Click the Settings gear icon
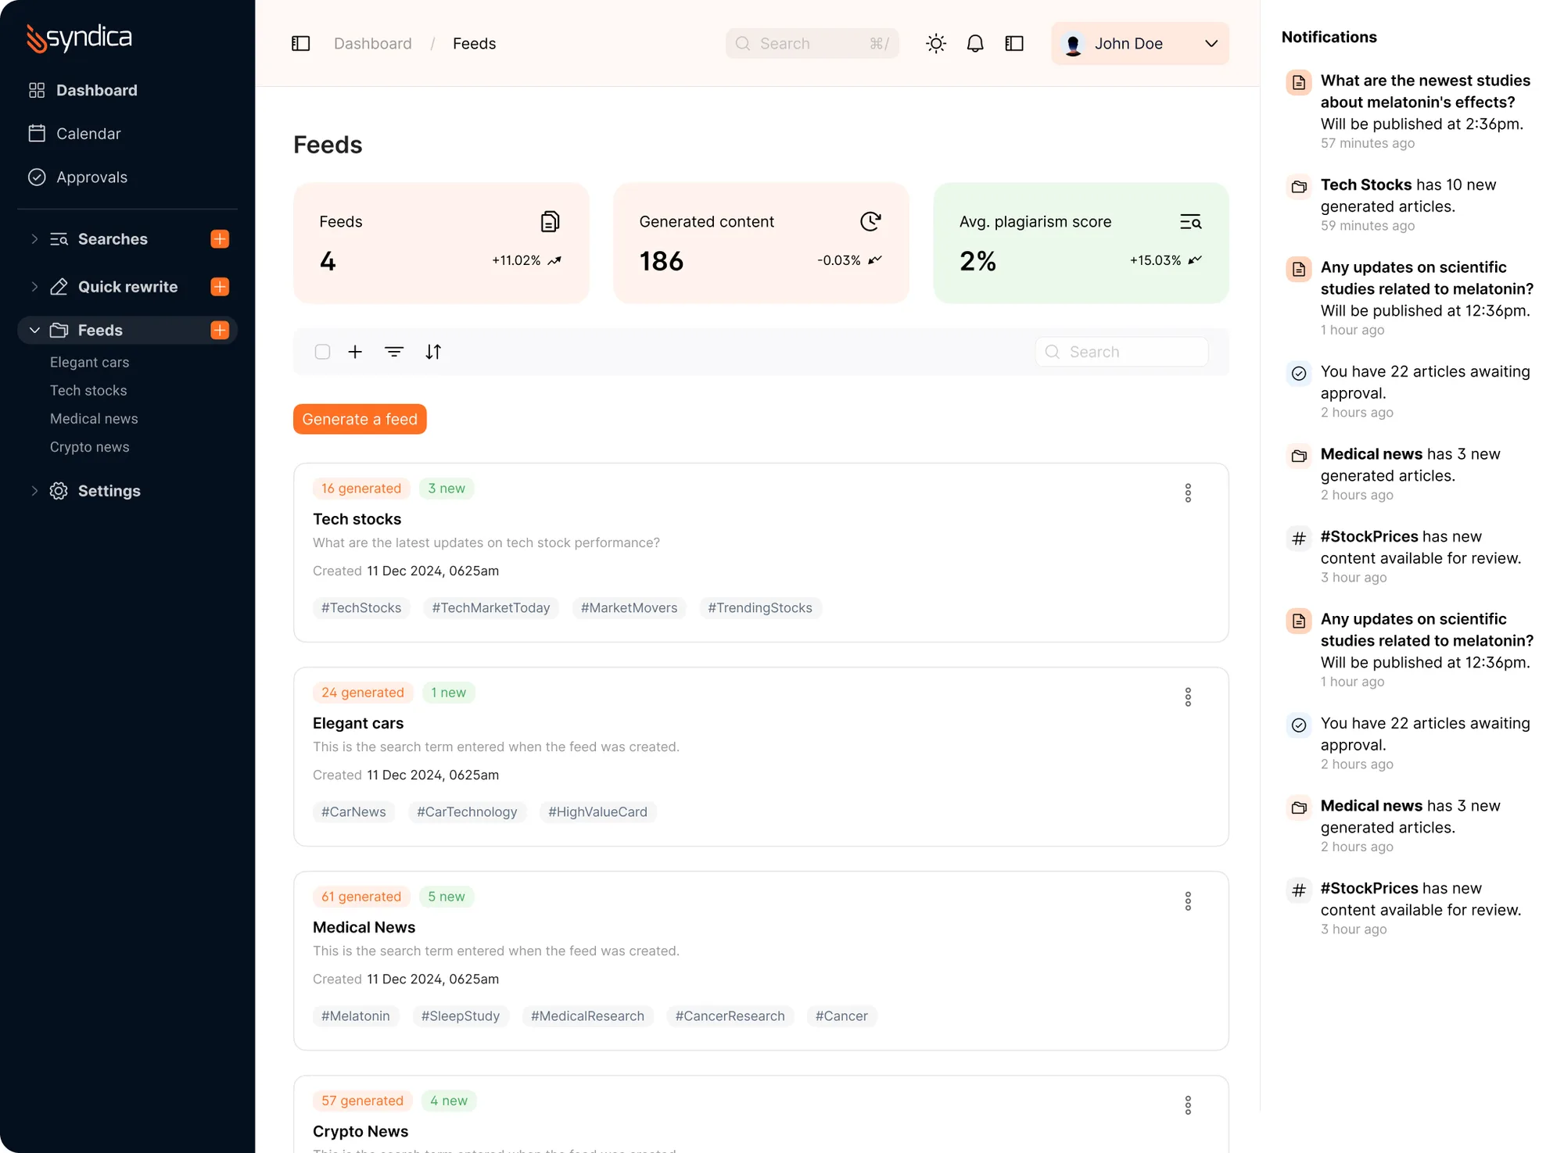This screenshot has height=1153, width=1564. pyautogui.click(x=59, y=491)
